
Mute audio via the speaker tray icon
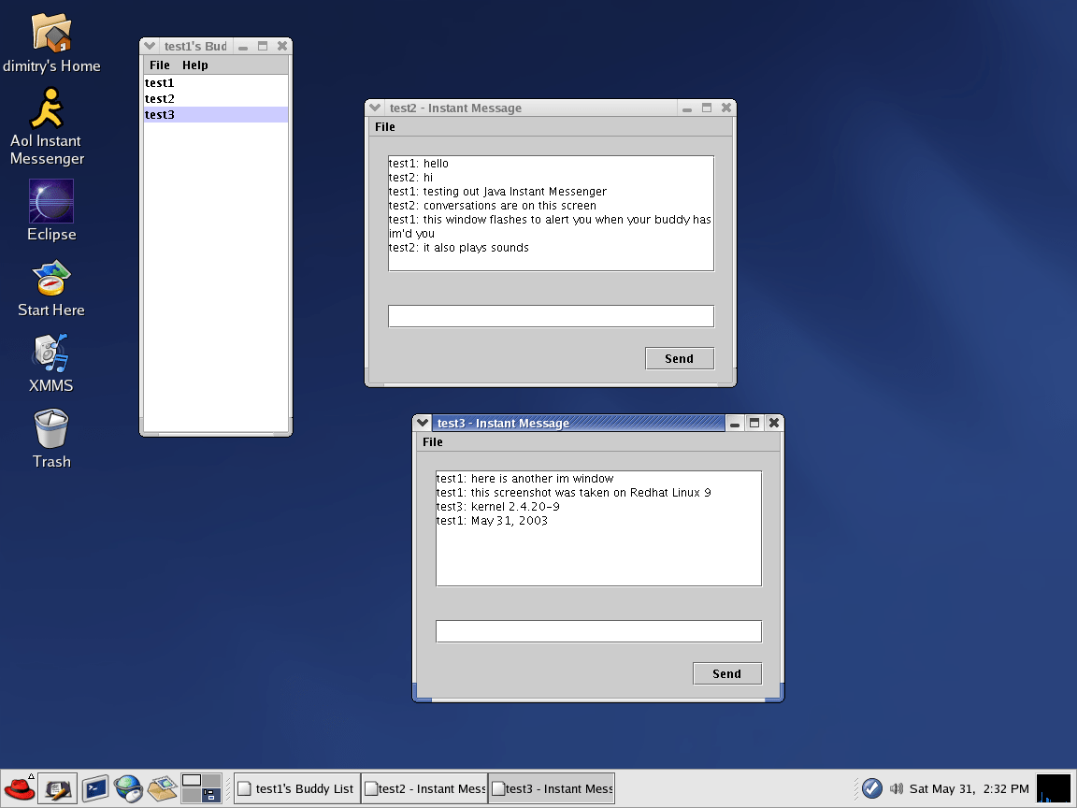tap(897, 788)
